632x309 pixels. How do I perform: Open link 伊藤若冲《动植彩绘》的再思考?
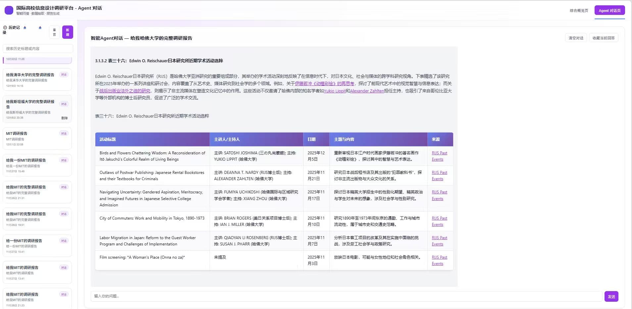[x=324, y=83]
